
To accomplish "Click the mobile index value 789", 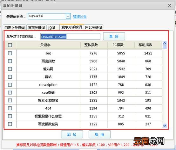I will pos(148,69).
